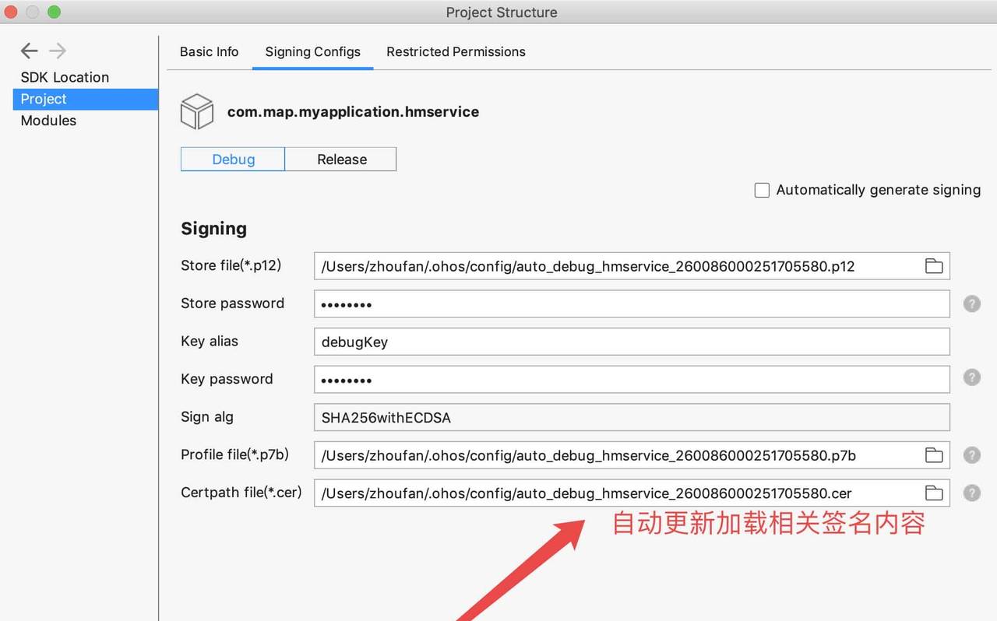Viewport: 997px width, 621px height.
Task: Click the Signing section heading
Action: 213,229
